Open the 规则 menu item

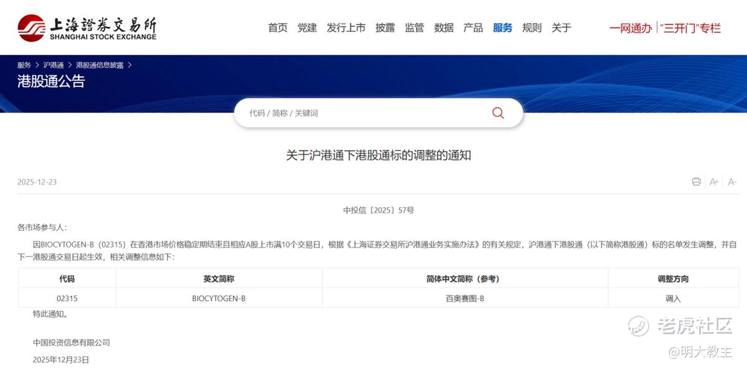tap(532, 28)
